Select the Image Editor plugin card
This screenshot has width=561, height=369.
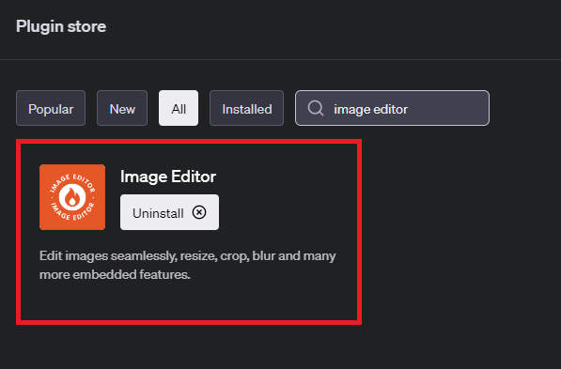tap(189, 232)
